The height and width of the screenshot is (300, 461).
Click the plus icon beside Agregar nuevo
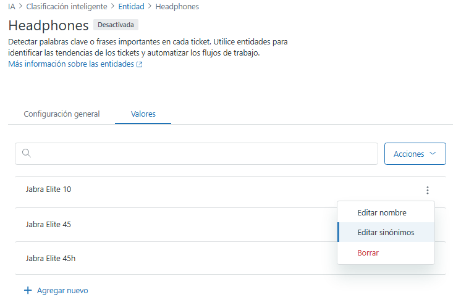coord(28,290)
